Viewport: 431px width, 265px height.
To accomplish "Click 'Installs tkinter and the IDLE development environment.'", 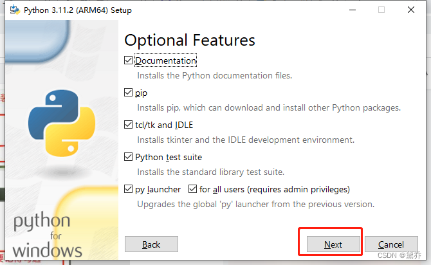I will pyautogui.click(x=246, y=140).
